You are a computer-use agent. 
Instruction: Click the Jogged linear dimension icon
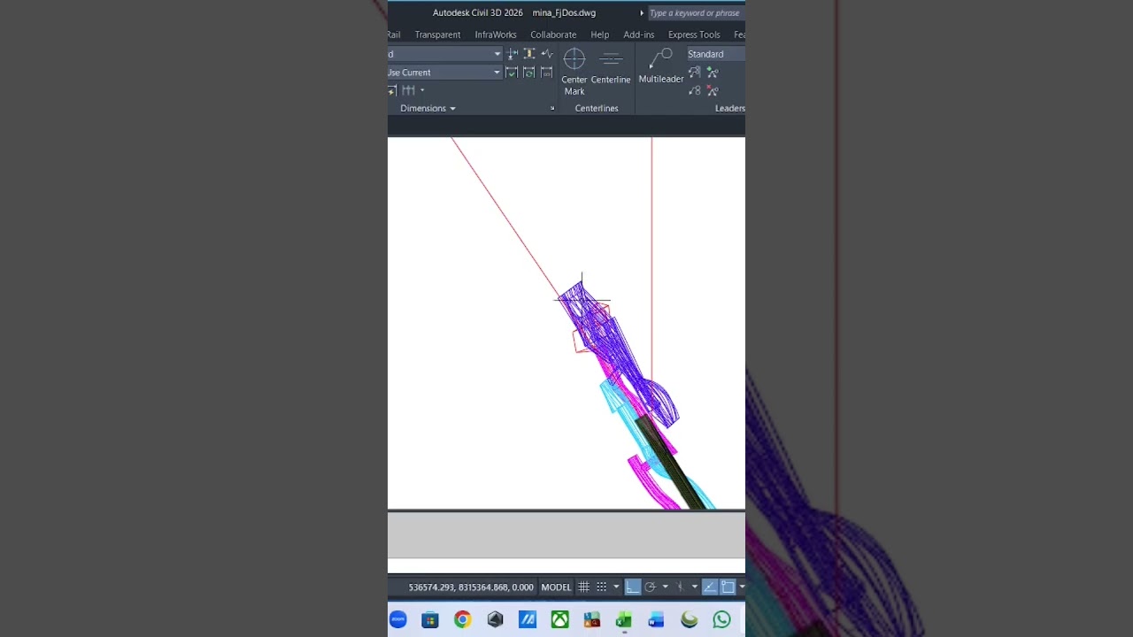pos(547,54)
